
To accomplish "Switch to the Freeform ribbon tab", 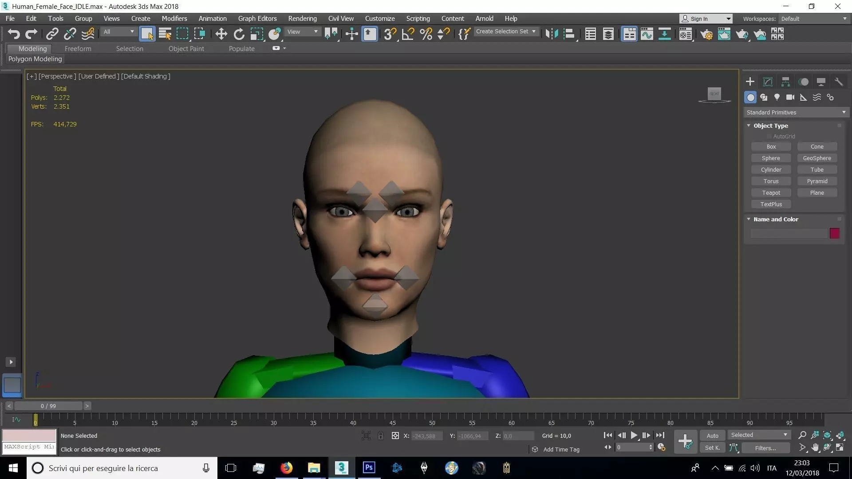I will tap(78, 49).
